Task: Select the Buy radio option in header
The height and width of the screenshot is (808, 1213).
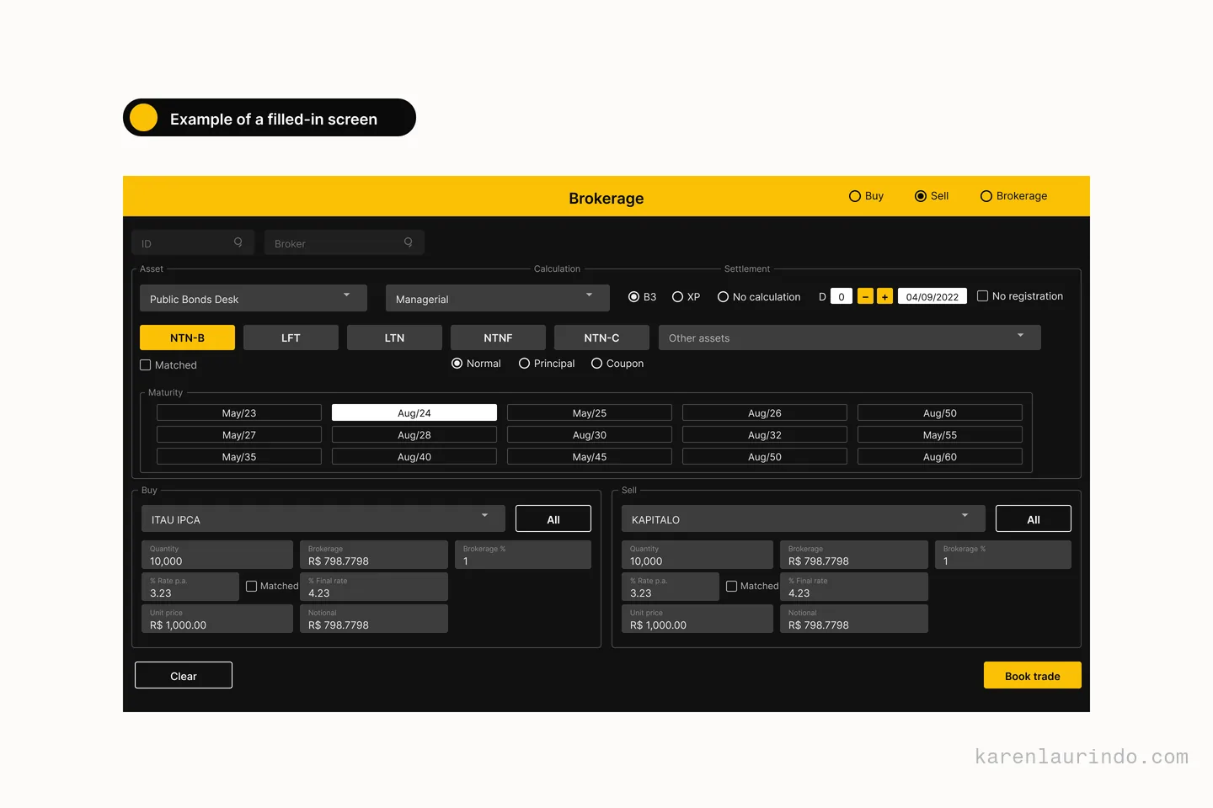Action: [855, 196]
